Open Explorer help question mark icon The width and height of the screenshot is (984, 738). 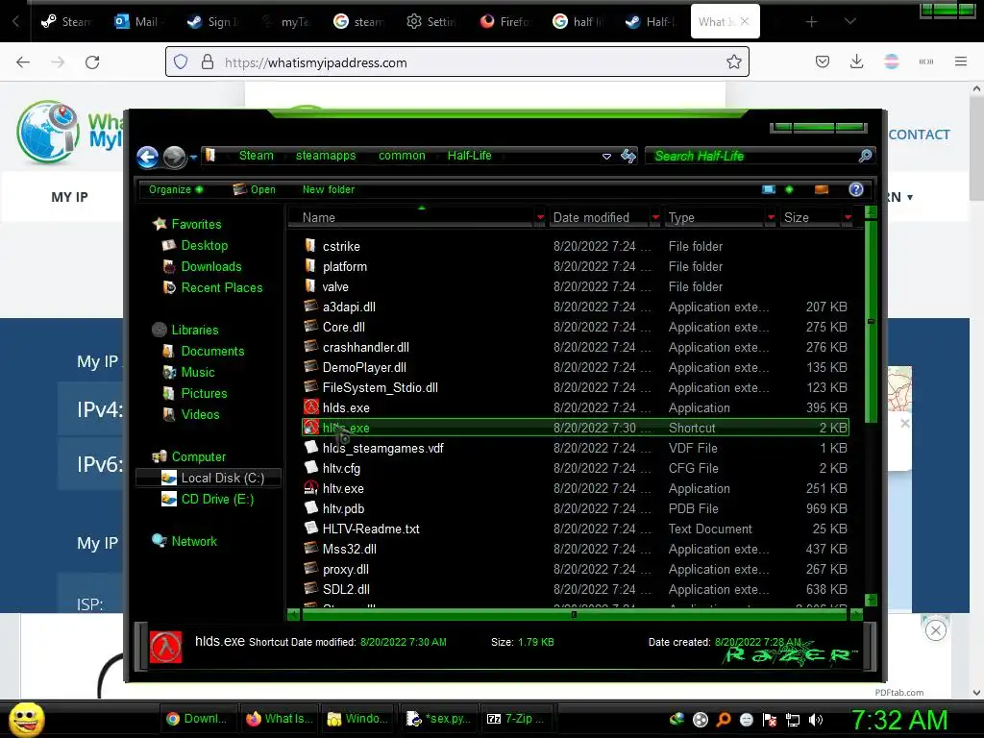[x=855, y=189]
